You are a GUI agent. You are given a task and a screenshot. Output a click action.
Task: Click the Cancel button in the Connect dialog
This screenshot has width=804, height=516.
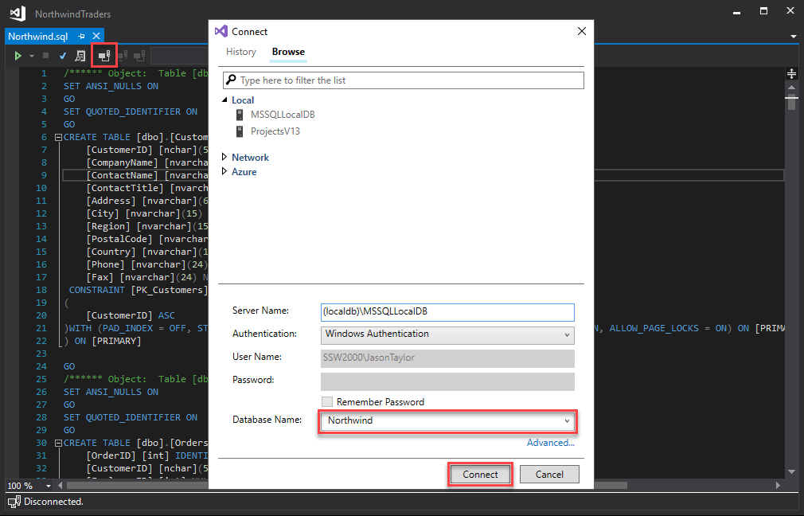tap(549, 475)
